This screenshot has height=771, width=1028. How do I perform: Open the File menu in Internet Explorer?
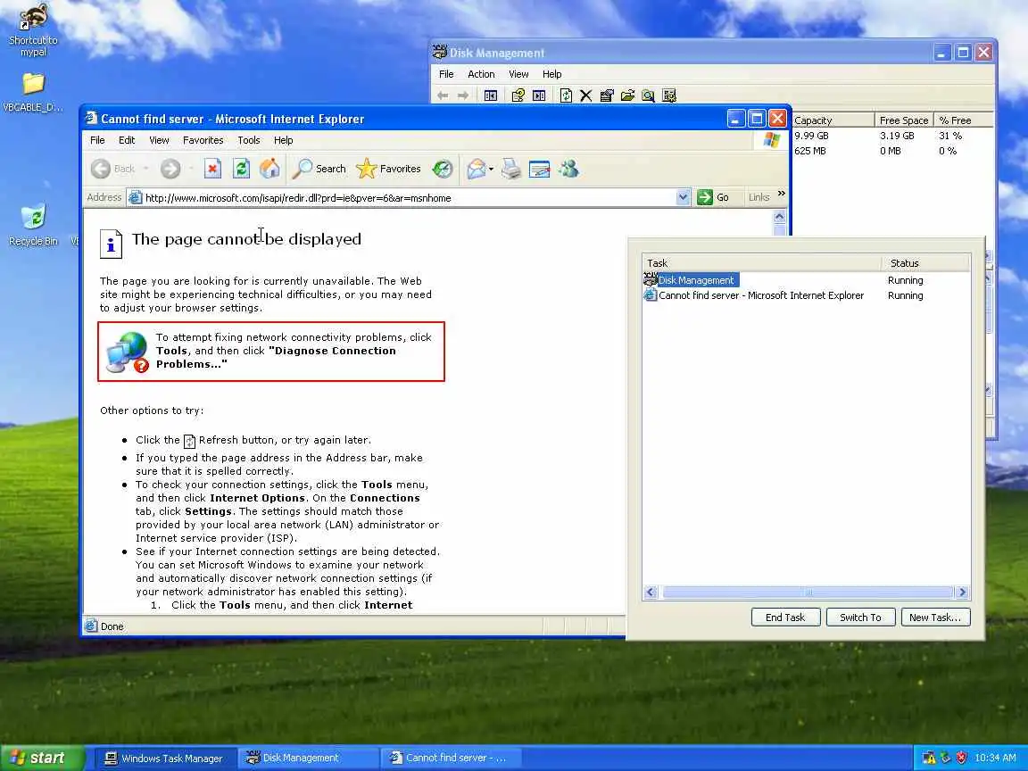coord(97,140)
